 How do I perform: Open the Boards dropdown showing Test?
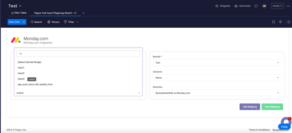tap(217, 63)
